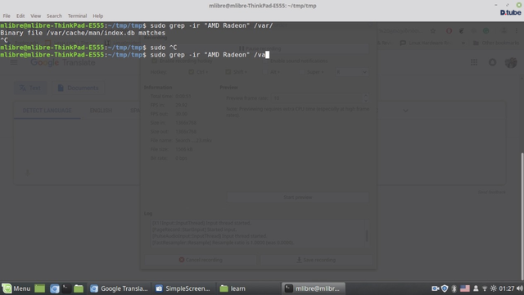Image resolution: width=524 pixels, height=295 pixels.
Task: Open the File menu in the terminal
Action: click(7, 16)
